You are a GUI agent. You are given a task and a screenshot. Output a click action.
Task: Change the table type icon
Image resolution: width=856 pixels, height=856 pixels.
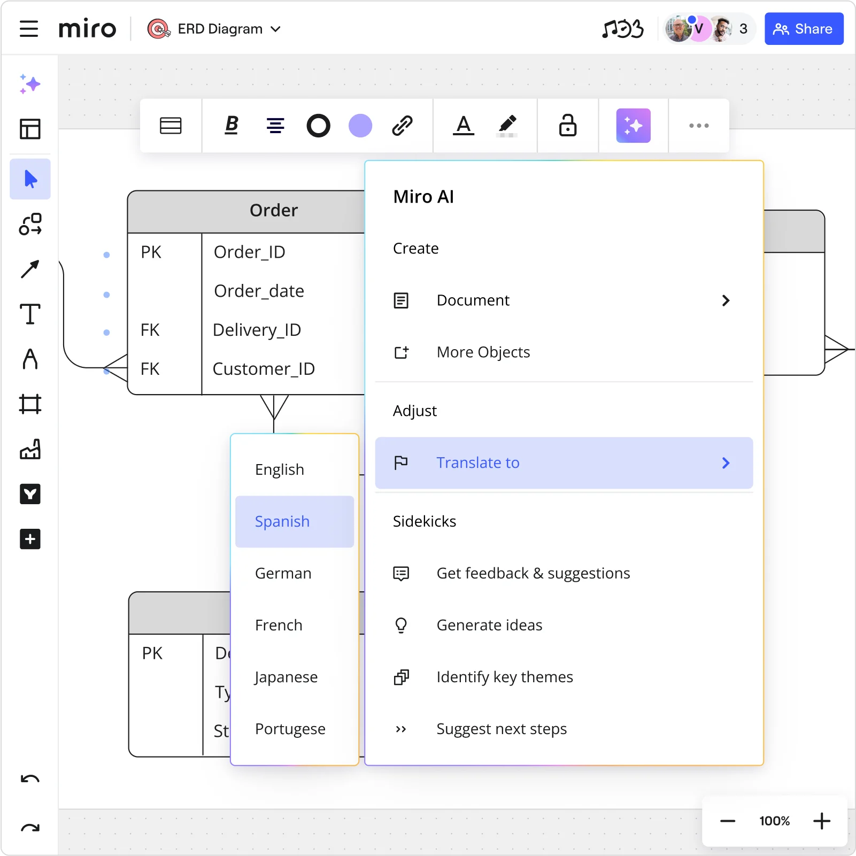(x=171, y=126)
